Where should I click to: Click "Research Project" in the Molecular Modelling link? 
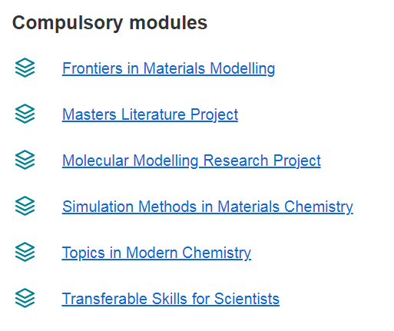[262, 161]
